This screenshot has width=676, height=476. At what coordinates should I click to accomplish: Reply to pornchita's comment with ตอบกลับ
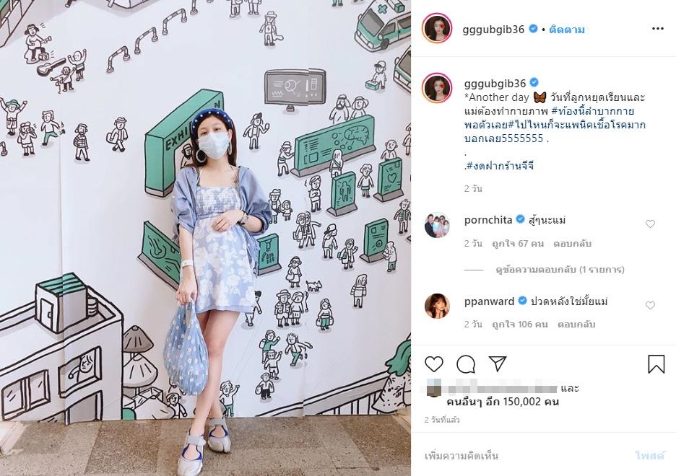(x=572, y=244)
